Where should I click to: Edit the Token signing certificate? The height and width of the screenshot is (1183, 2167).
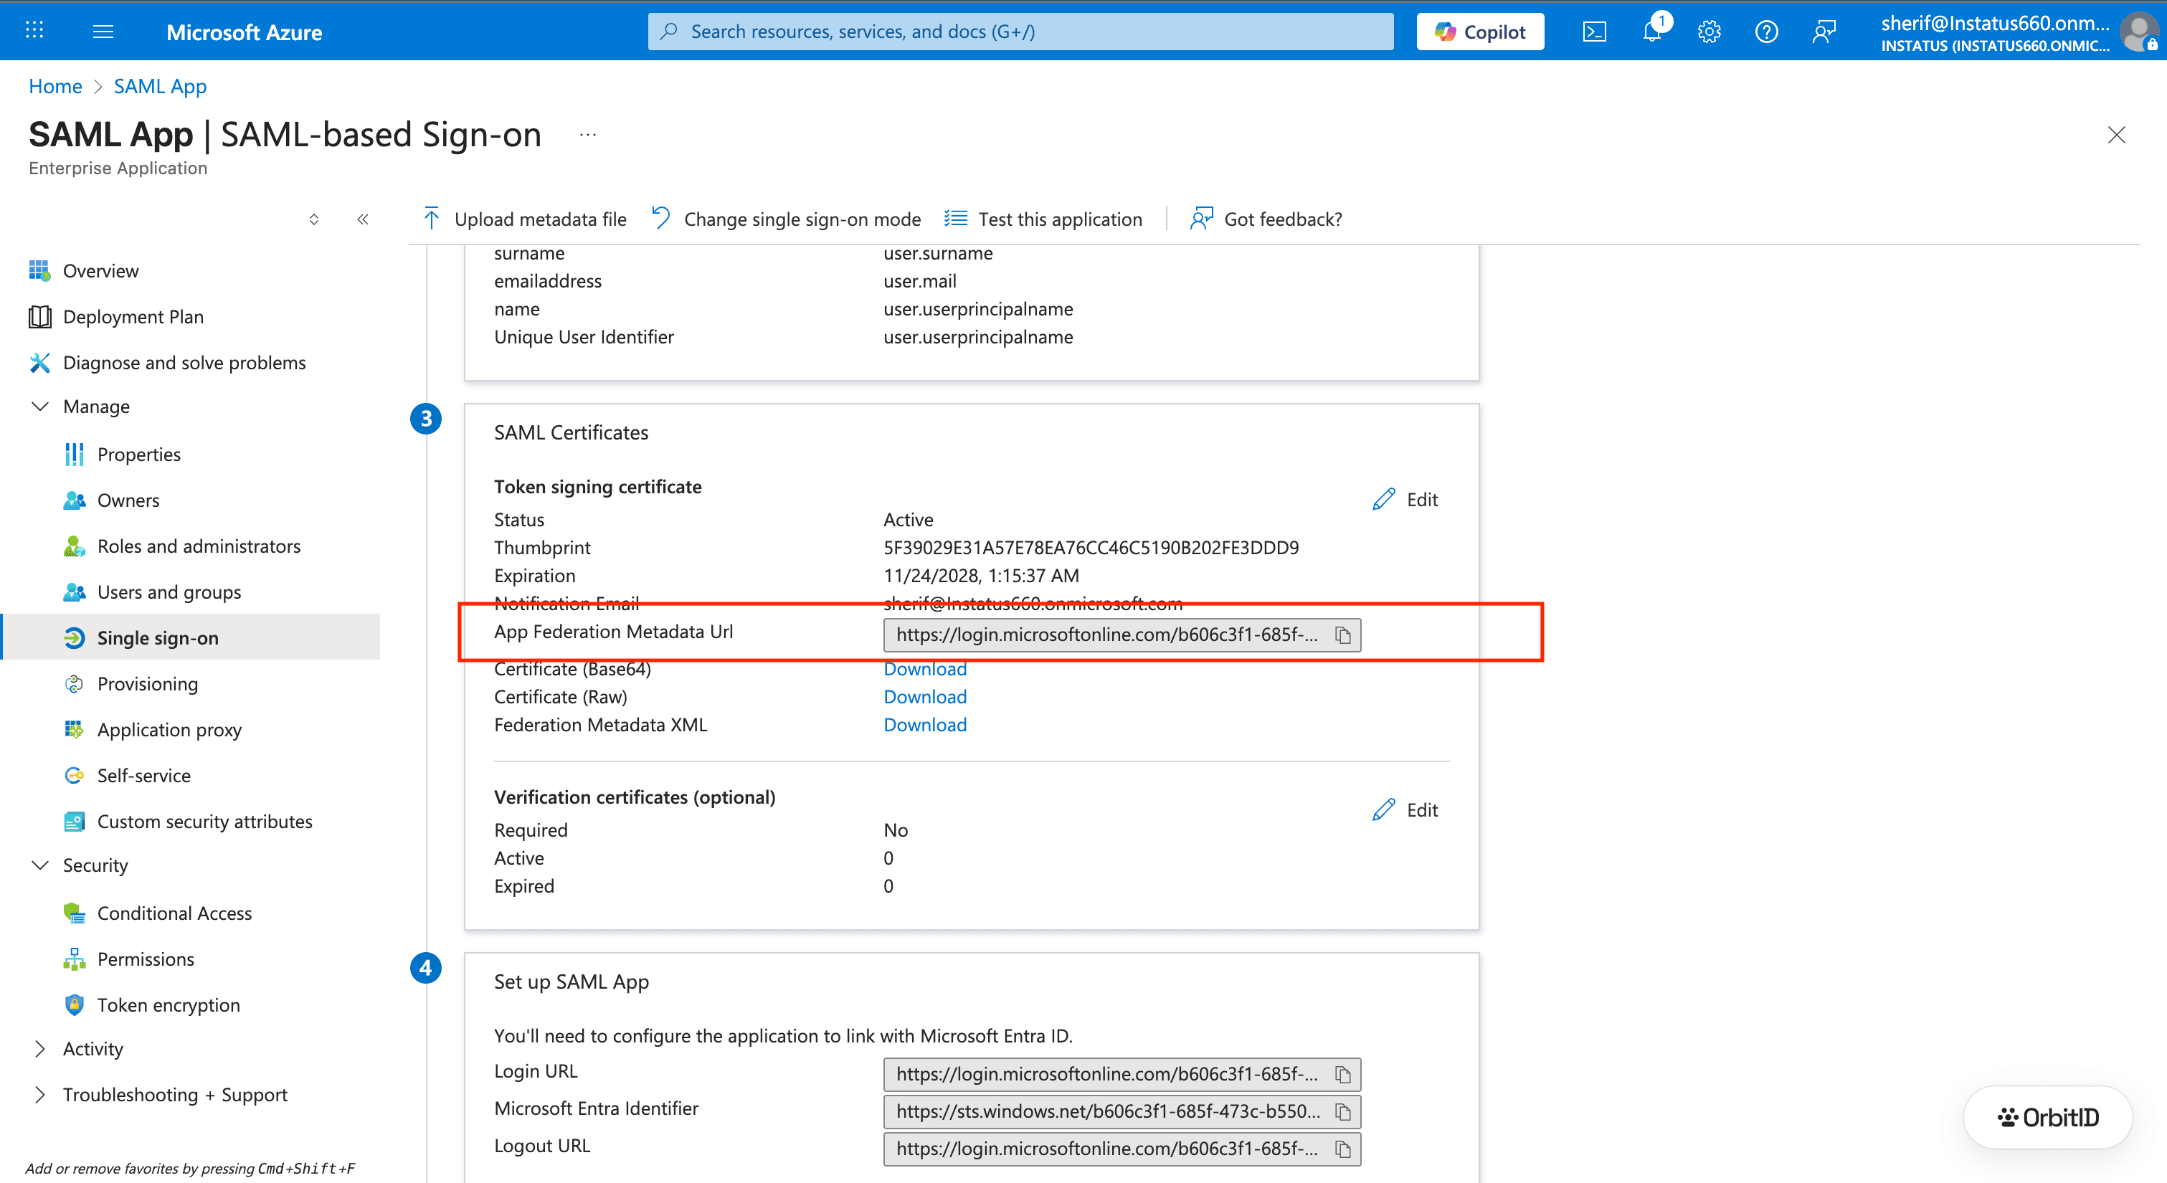[x=1405, y=499]
